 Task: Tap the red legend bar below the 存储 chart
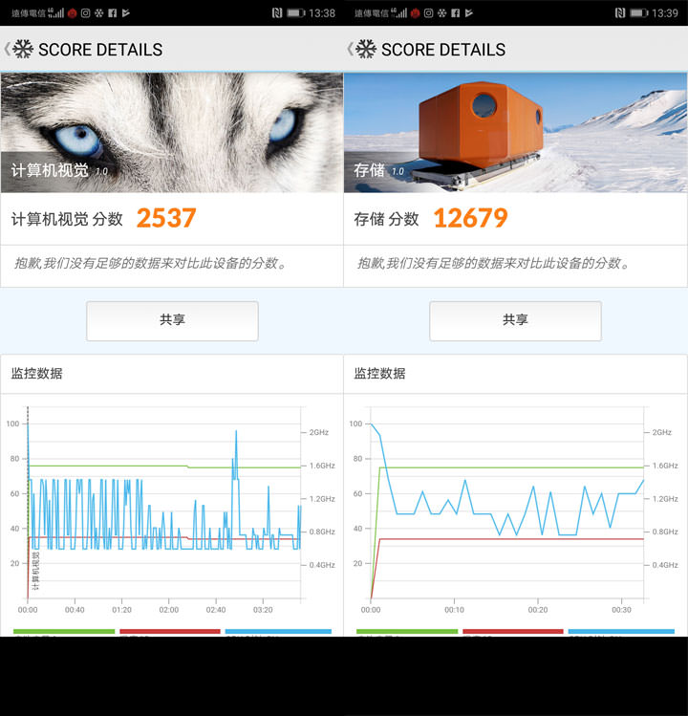click(512, 631)
